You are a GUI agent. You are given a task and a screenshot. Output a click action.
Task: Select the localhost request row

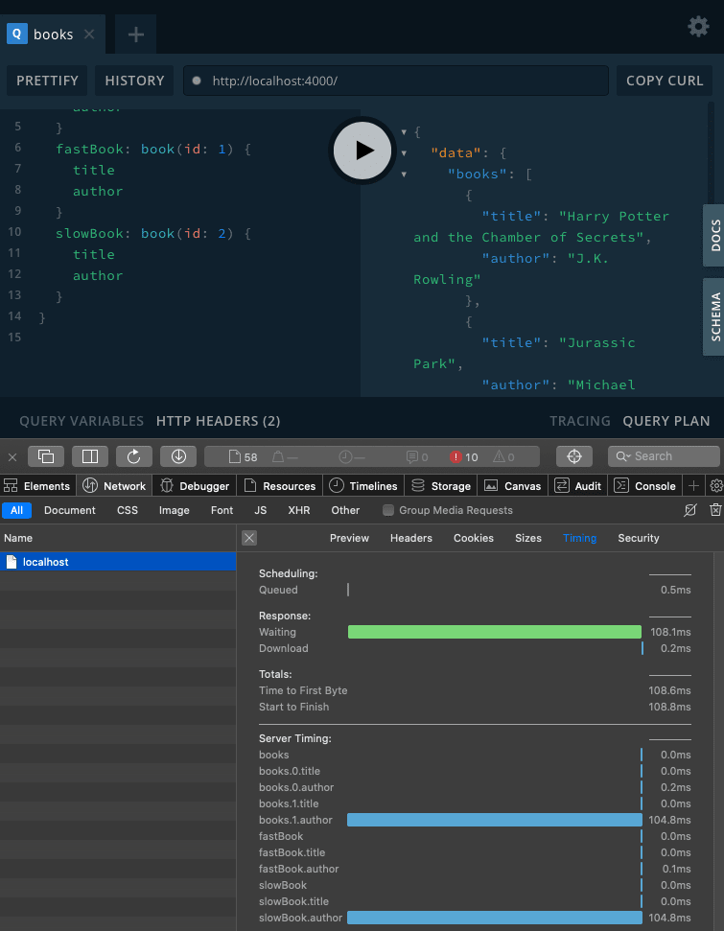(x=118, y=562)
